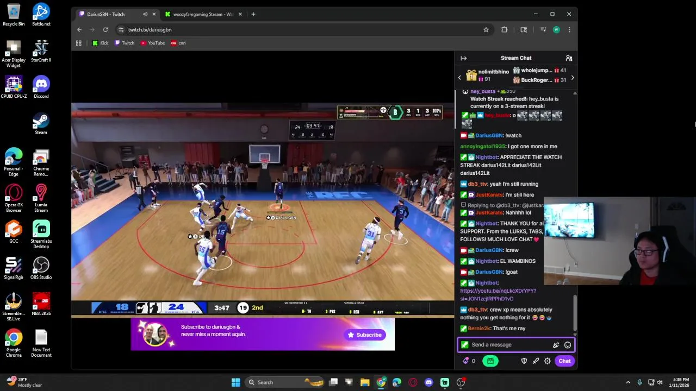
Task: Open the browser extensions menu
Action: (504, 30)
